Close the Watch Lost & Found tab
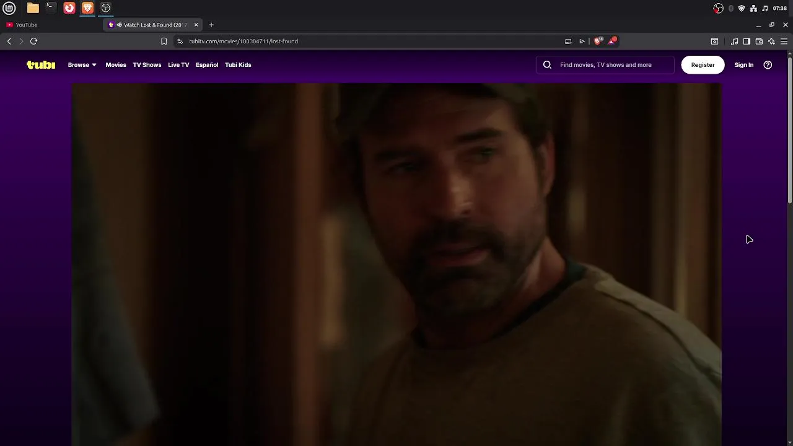Screen dimensions: 793x446 pyautogui.click(x=196, y=25)
